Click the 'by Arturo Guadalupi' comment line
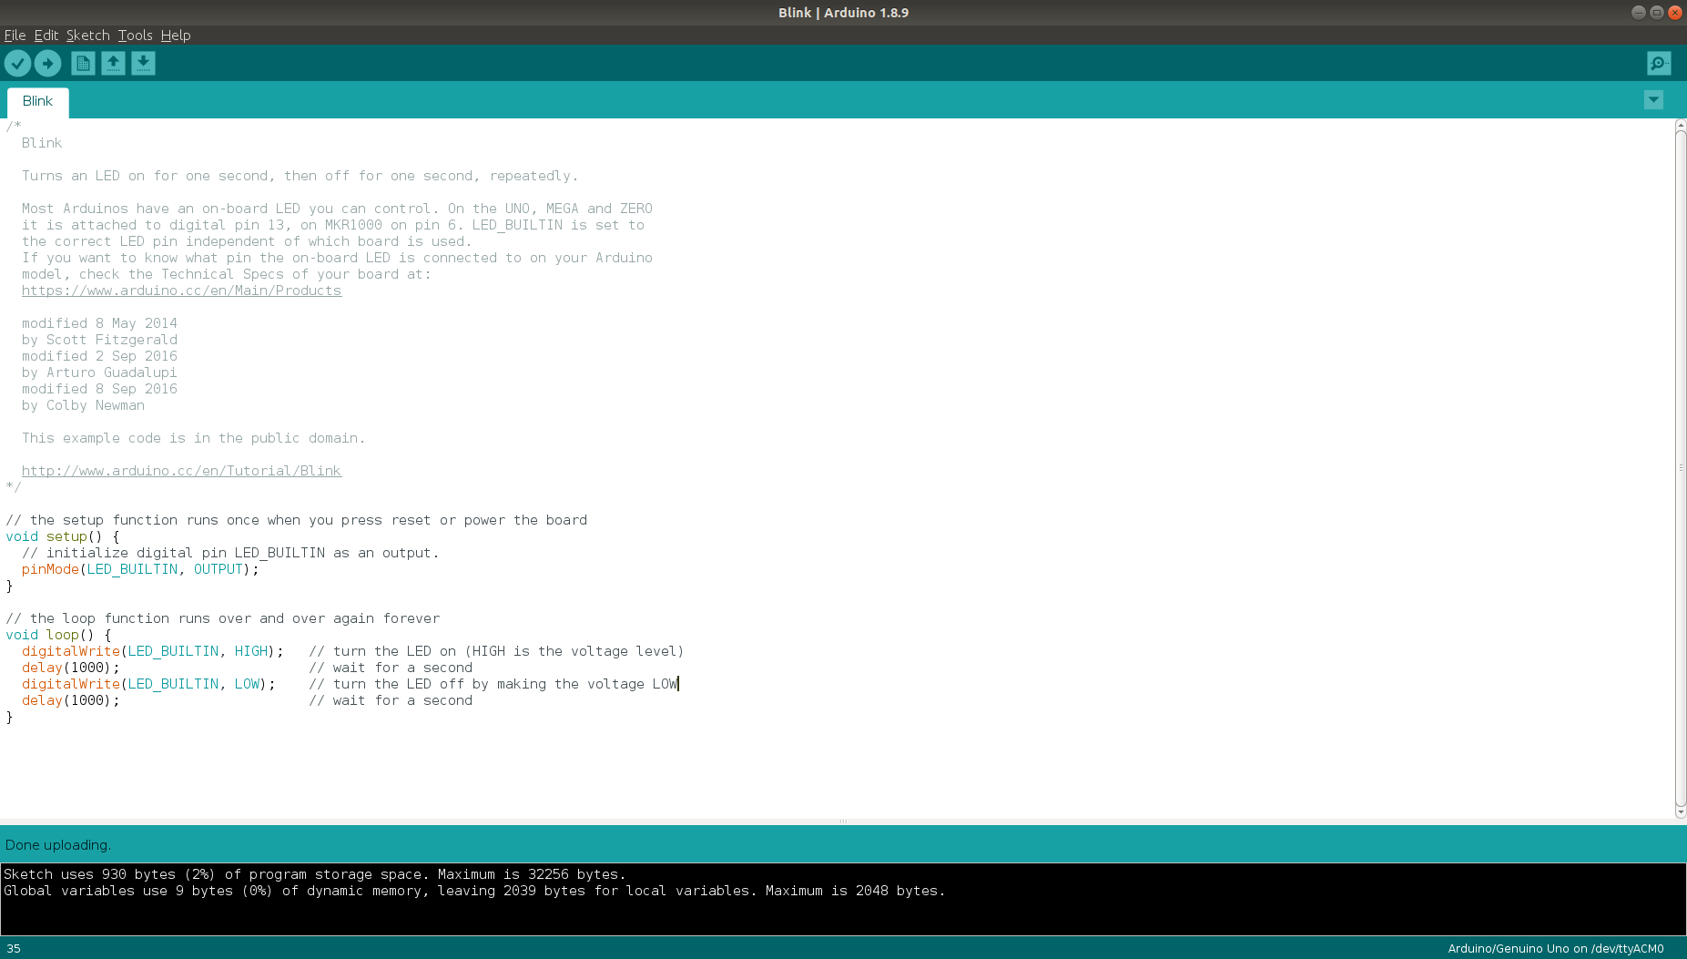The height and width of the screenshot is (959, 1687). pyautogui.click(x=99, y=372)
